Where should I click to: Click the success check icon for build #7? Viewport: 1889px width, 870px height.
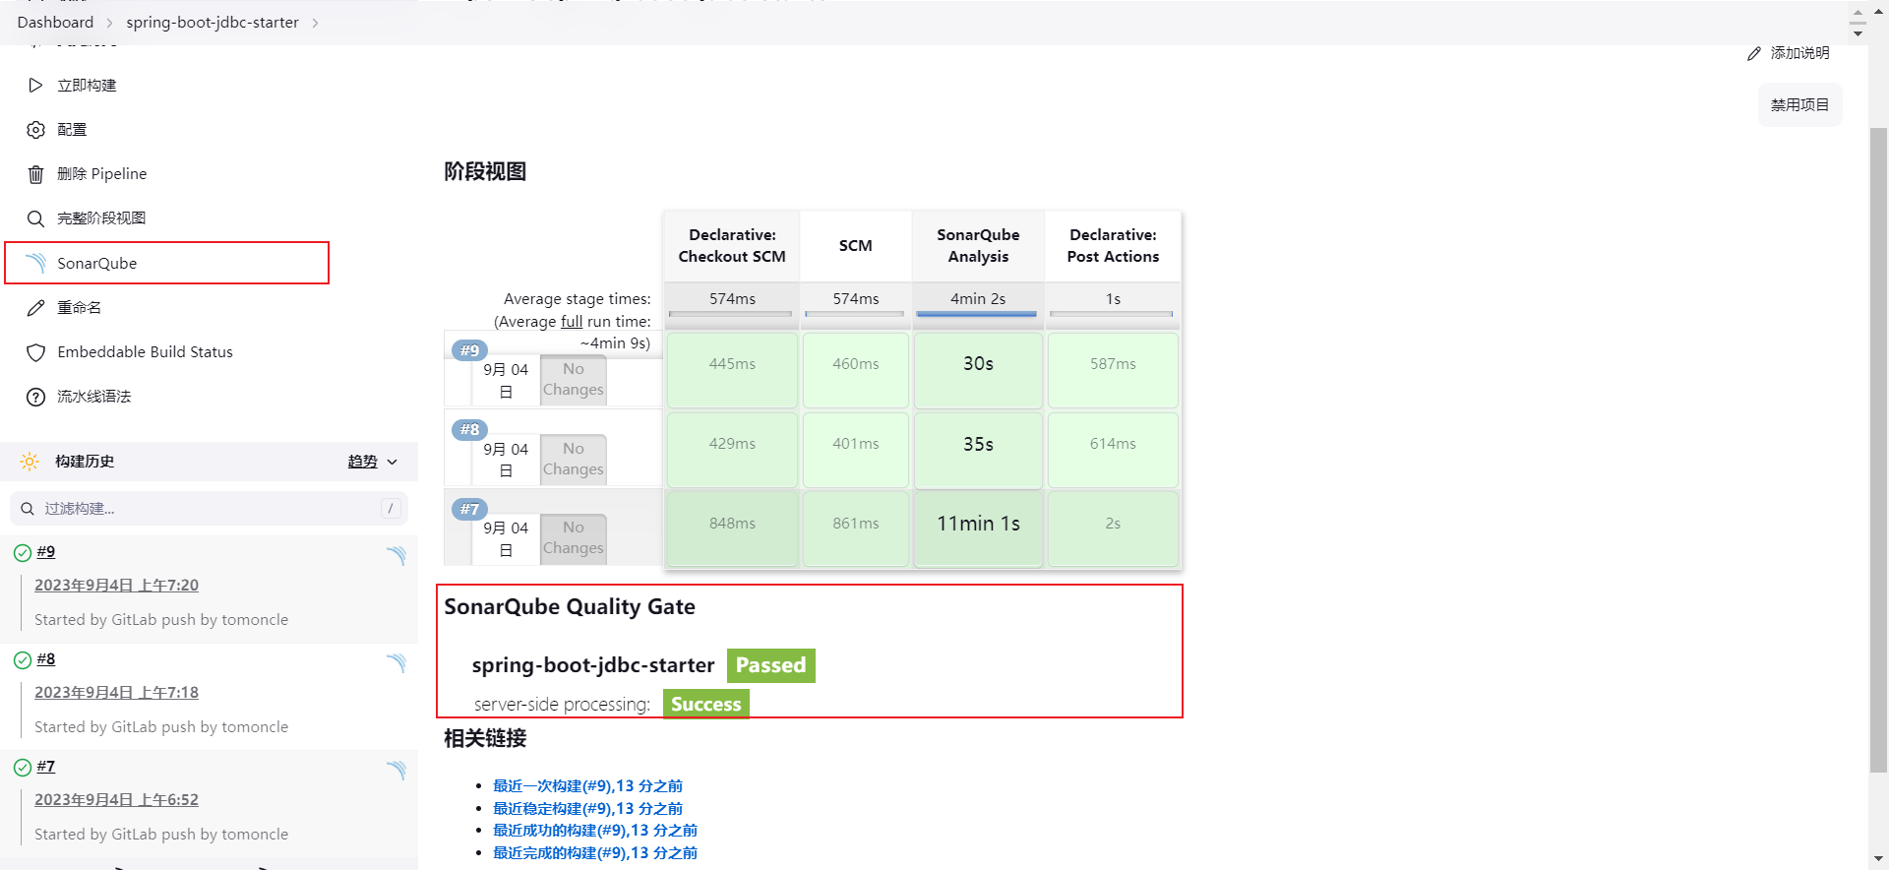pyautogui.click(x=22, y=768)
